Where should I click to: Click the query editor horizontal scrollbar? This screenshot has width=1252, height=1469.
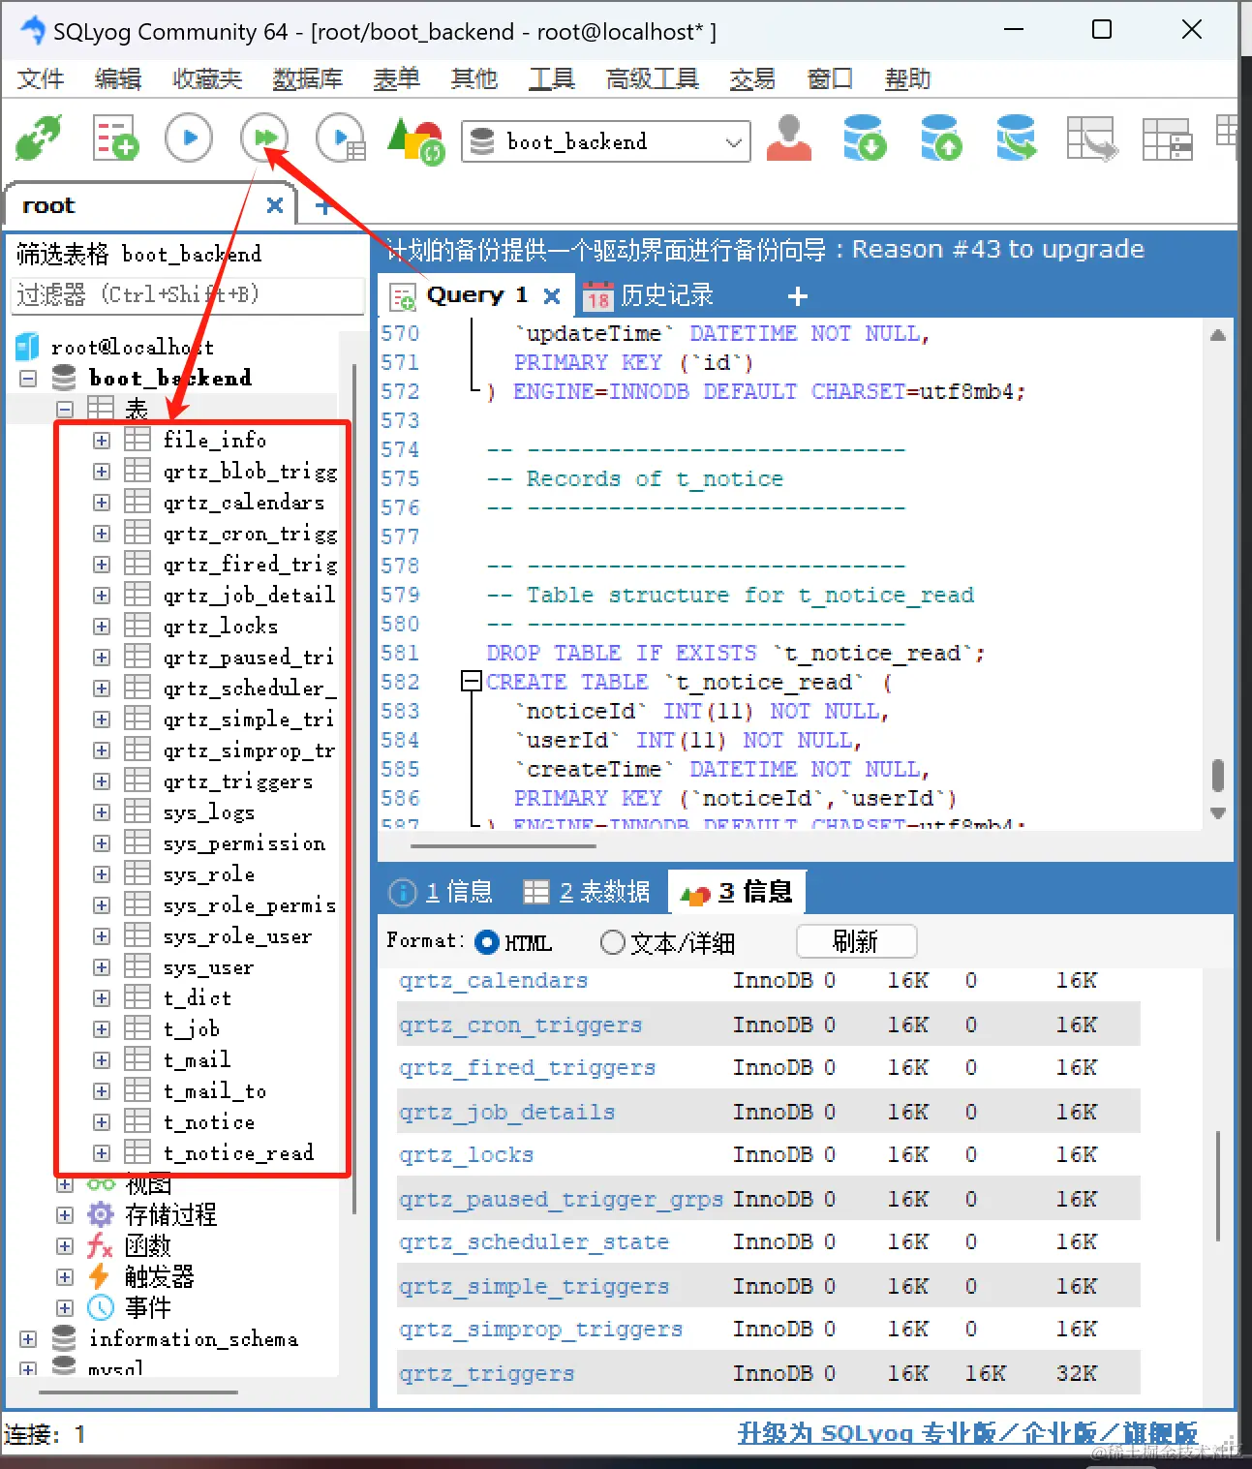pyautogui.click(x=502, y=845)
